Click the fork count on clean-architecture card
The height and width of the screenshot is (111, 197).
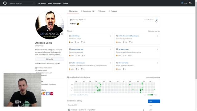83,55
